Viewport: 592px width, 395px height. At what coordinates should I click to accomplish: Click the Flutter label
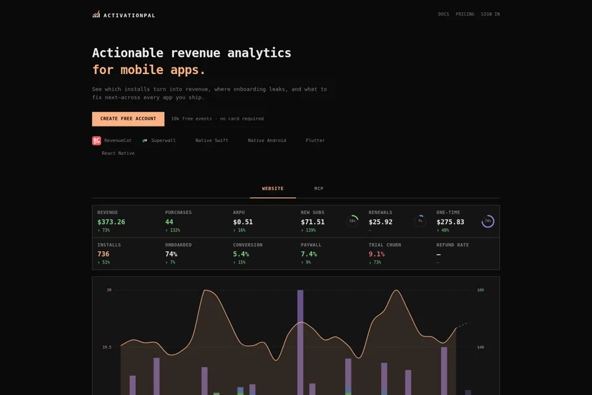click(315, 140)
